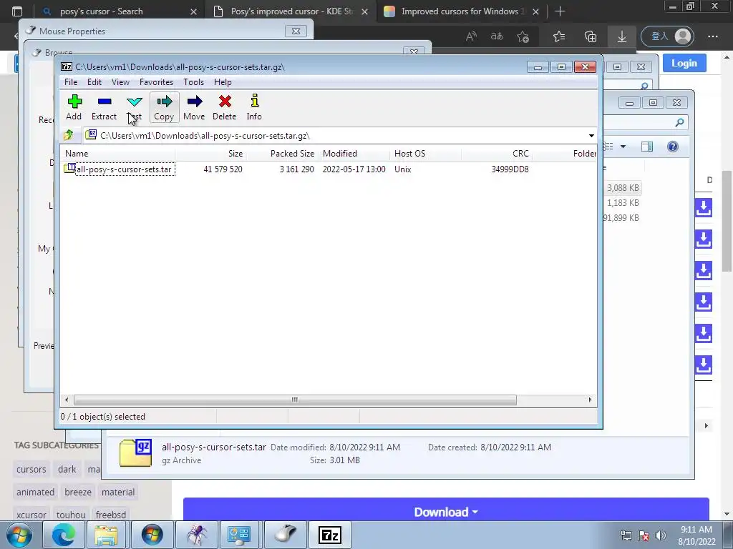Click the scroll right arrow in 7-Zip list

pyautogui.click(x=590, y=400)
